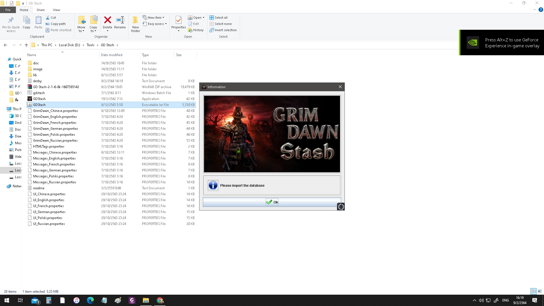Switch to the Home tab
The width and height of the screenshot is (544, 306).
click(x=24, y=10)
